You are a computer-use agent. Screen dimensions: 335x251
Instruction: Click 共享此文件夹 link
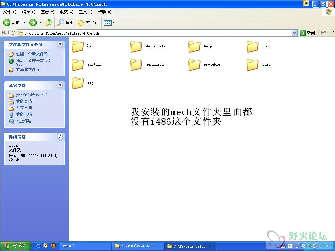28,70
